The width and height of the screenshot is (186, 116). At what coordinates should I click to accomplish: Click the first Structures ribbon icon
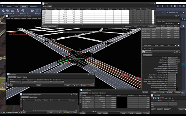pyautogui.click(x=18, y=11)
